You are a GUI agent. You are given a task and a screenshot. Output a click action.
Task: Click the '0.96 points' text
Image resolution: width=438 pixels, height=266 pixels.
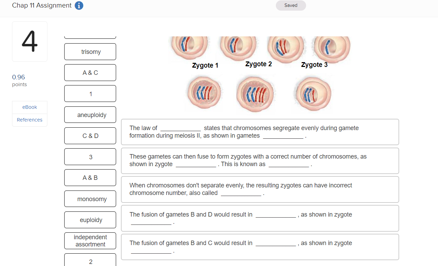[19, 80]
